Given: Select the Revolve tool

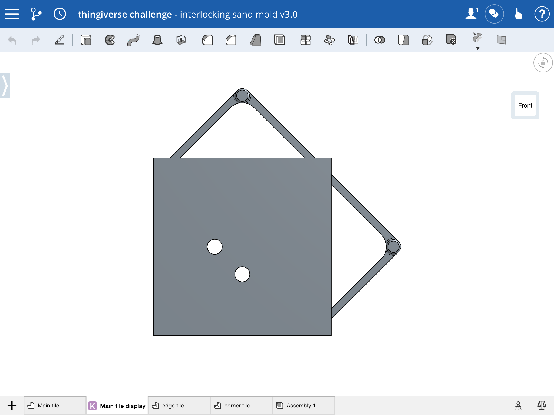Looking at the screenshot, I should [x=110, y=40].
